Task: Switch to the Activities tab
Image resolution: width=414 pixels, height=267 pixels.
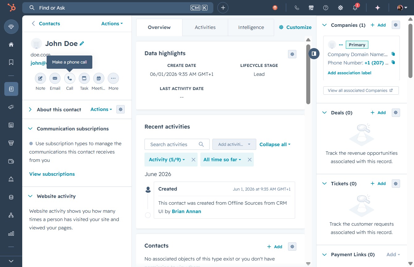Action: pos(205,27)
